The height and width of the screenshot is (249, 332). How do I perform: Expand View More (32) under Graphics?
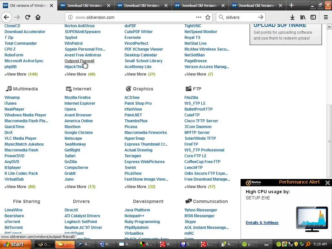140,186
